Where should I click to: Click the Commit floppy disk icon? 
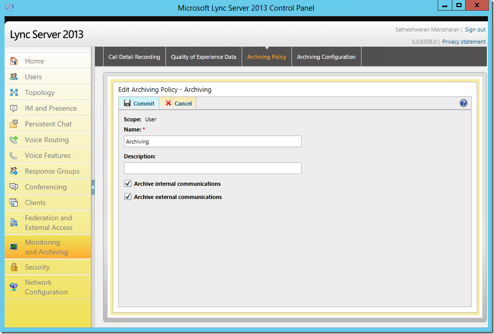tap(127, 103)
